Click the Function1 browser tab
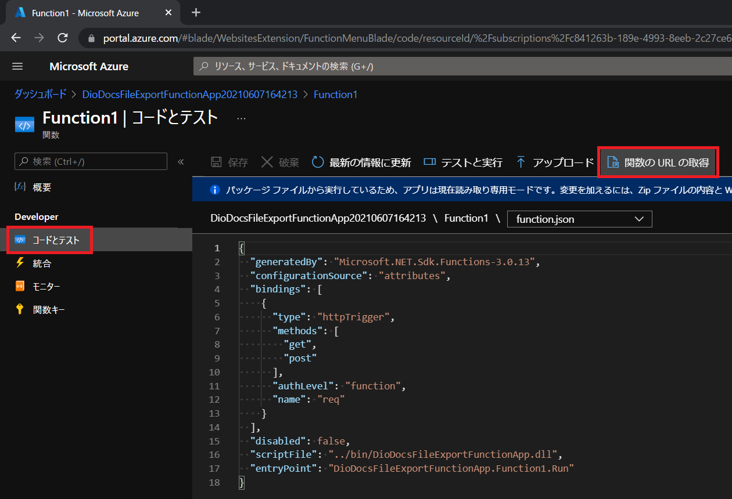 93,13
